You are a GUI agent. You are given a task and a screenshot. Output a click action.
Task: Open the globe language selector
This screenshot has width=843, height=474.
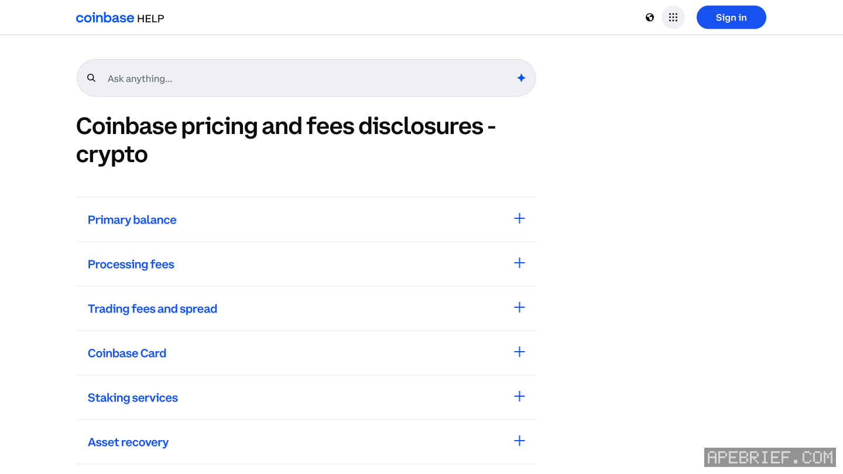pyautogui.click(x=650, y=18)
